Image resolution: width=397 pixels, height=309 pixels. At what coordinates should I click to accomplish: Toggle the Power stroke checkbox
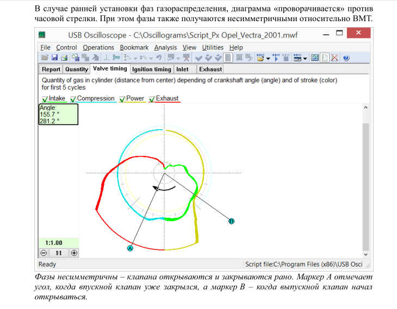(x=122, y=99)
